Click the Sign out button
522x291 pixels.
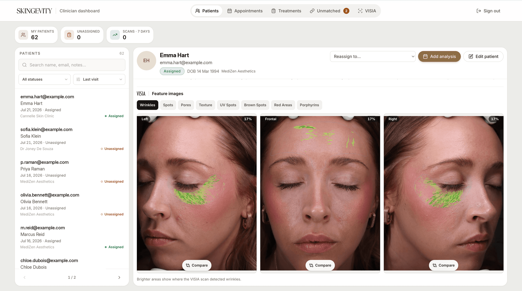[488, 11]
